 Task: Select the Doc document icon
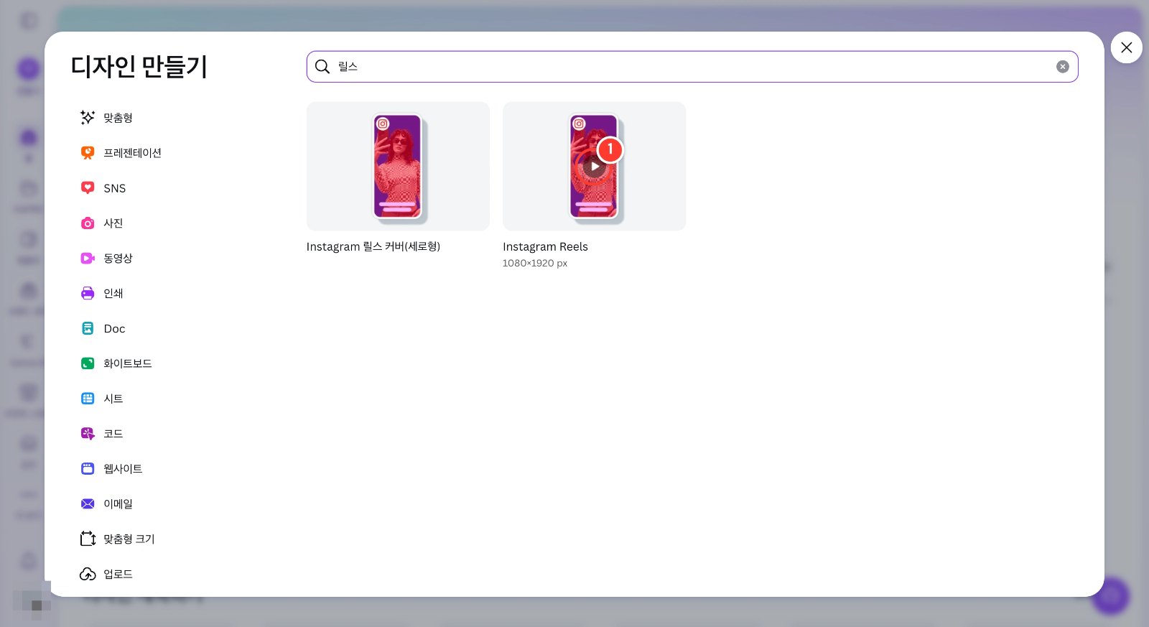(88, 328)
